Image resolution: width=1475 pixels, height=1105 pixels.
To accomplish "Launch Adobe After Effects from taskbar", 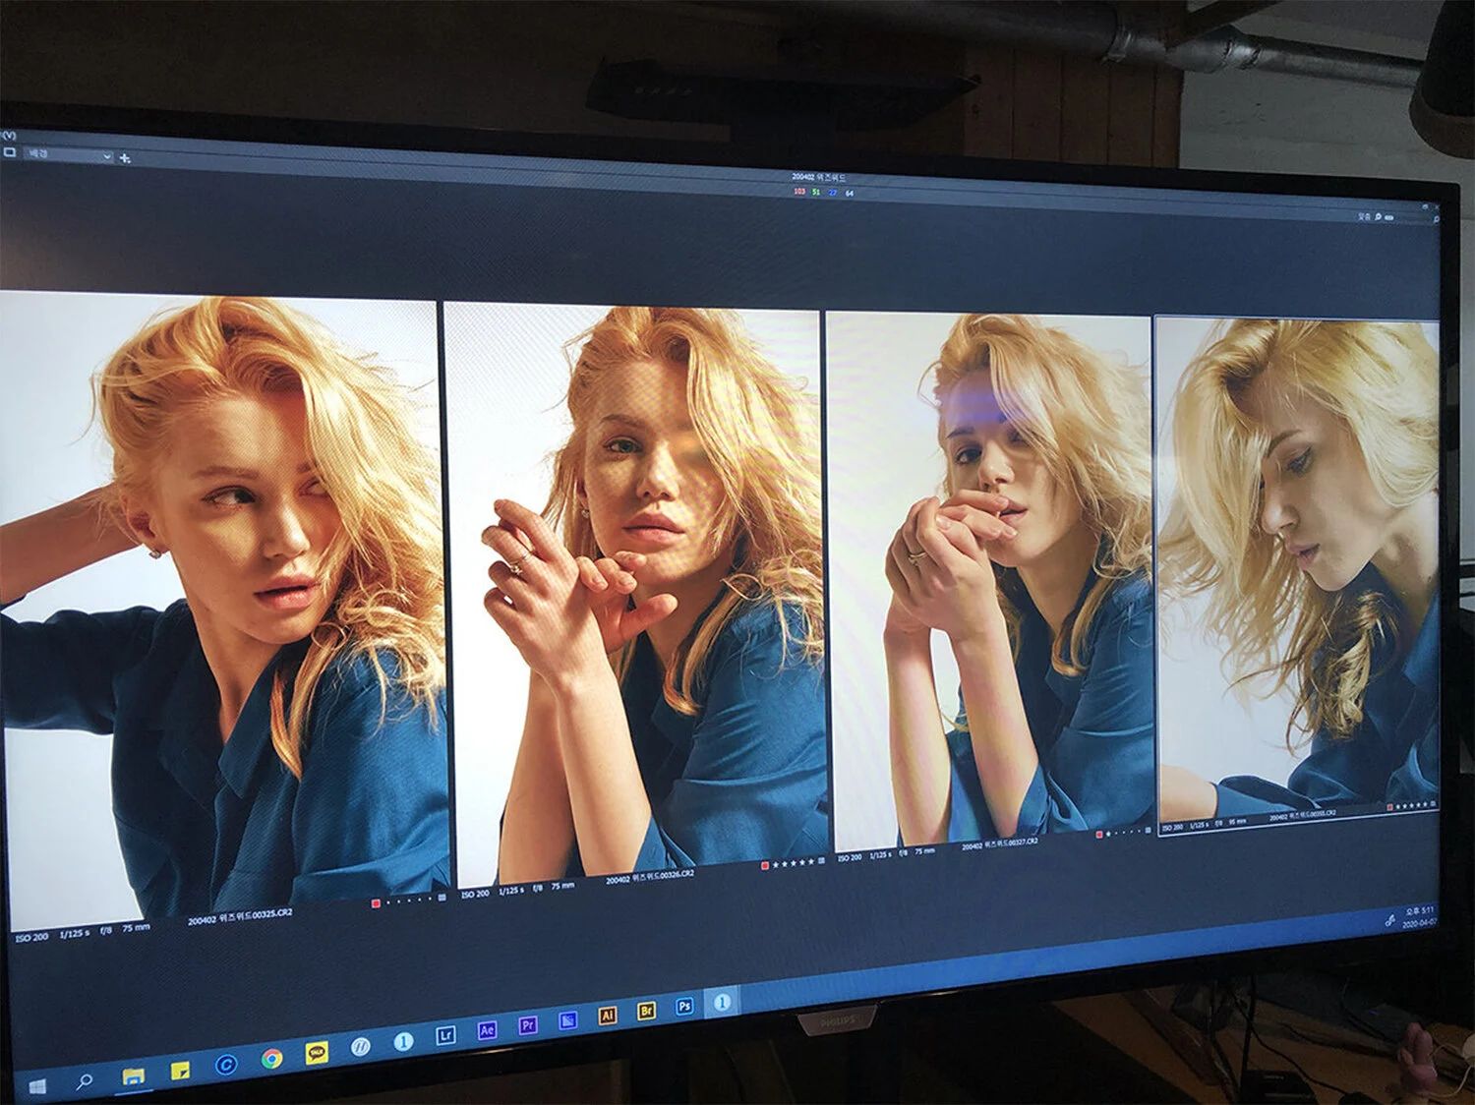I will (487, 1030).
